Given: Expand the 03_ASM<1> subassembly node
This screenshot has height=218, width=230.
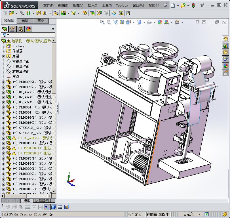Looking at the screenshot, I should [3, 138].
